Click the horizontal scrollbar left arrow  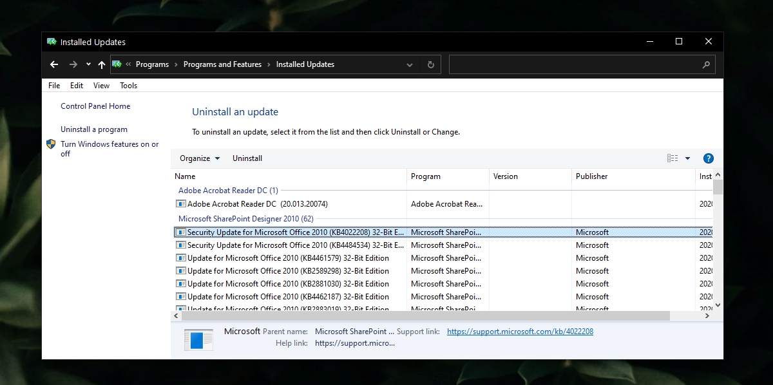point(177,316)
